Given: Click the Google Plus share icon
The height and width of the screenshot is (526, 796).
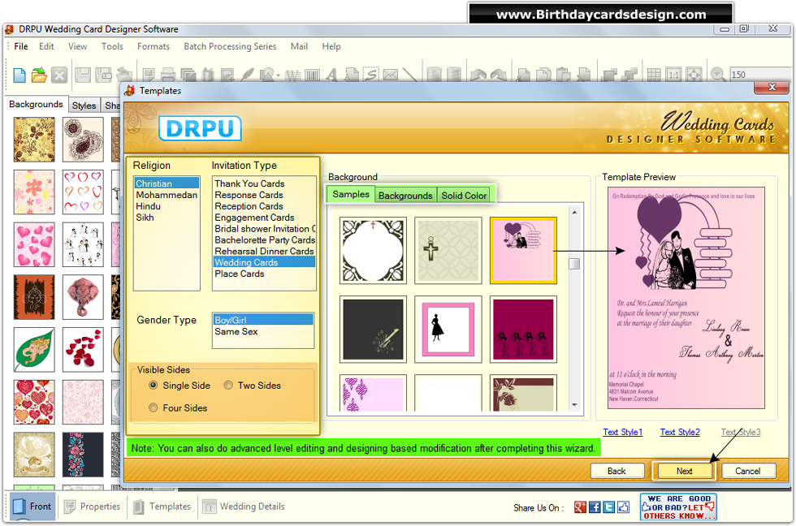Looking at the screenshot, I should click(580, 507).
